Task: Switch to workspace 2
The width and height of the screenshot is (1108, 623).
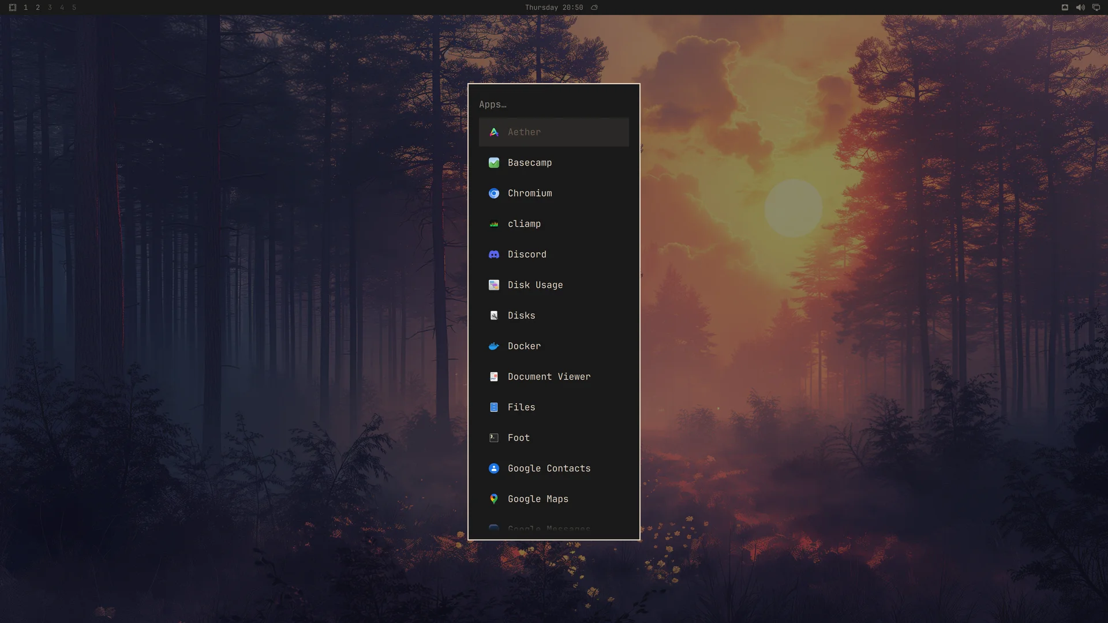Action: [x=38, y=7]
